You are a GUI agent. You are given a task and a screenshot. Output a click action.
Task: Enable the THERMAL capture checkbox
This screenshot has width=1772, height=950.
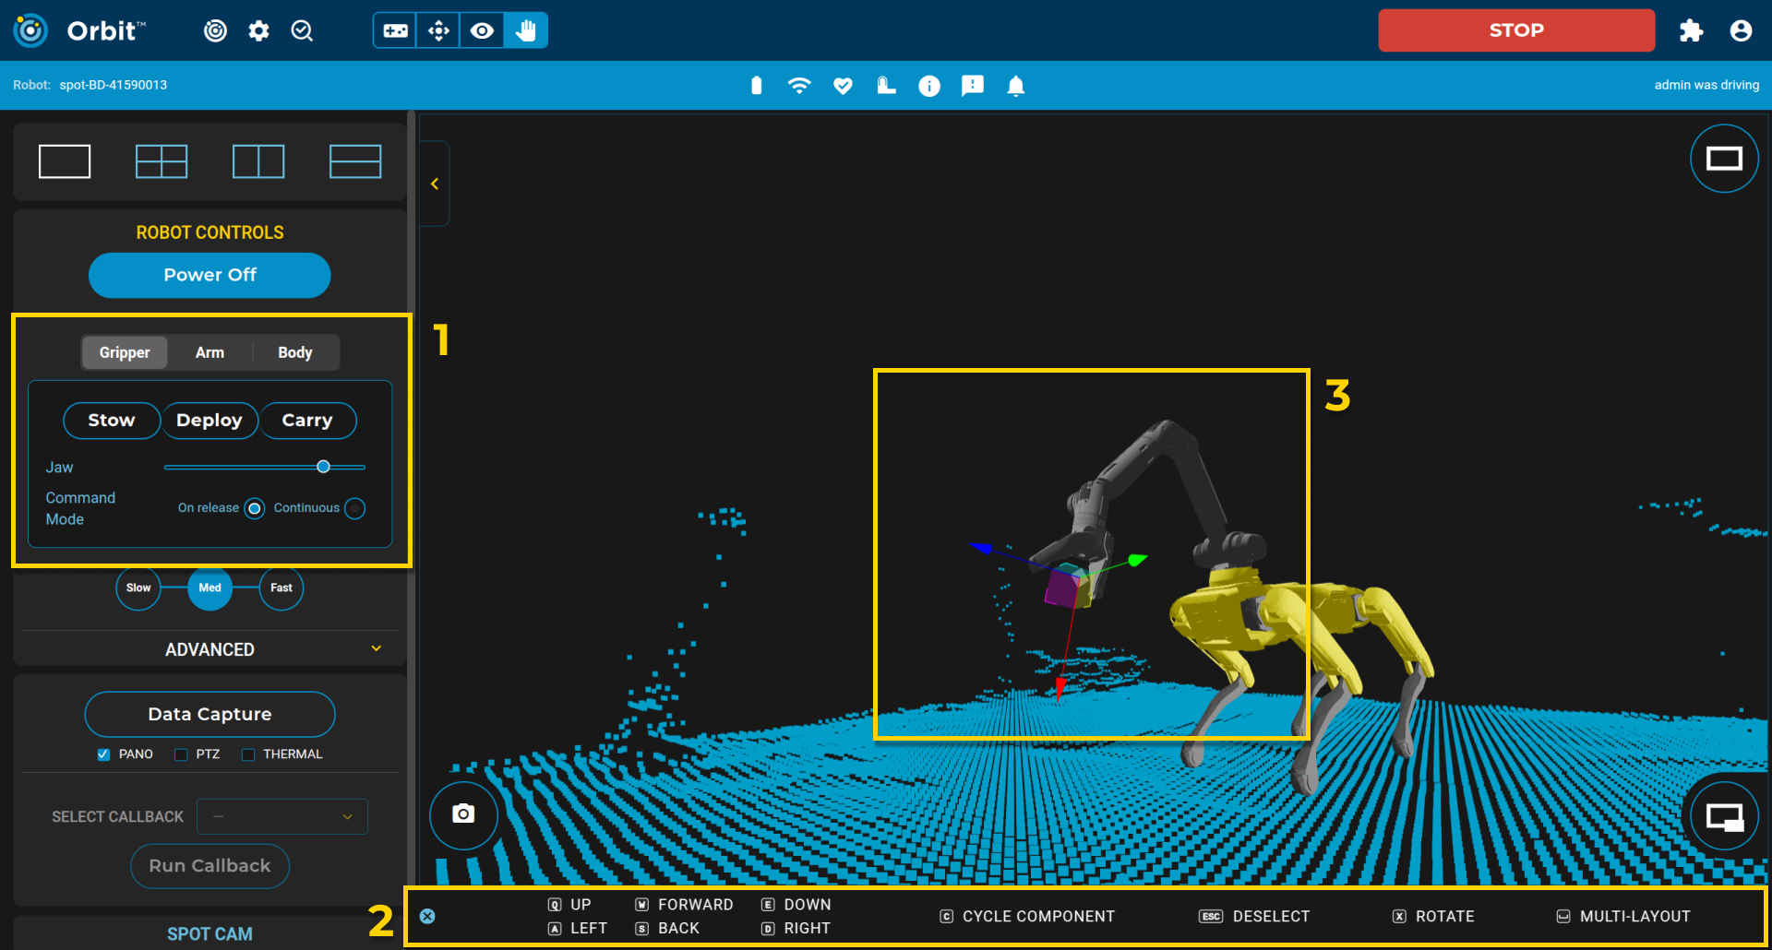coord(247,754)
